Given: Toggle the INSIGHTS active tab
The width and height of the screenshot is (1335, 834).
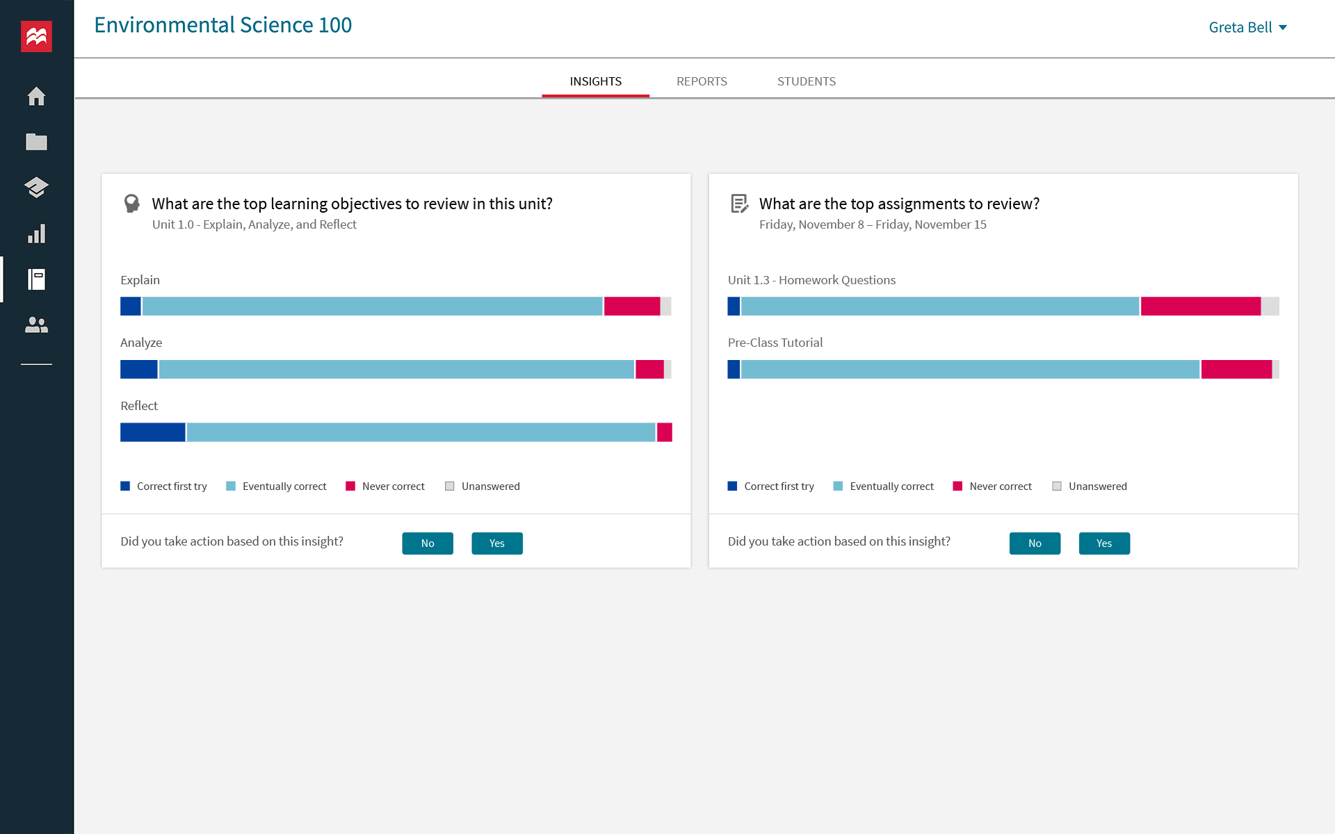Looking at the screenshot, I should tap(594, 81).
